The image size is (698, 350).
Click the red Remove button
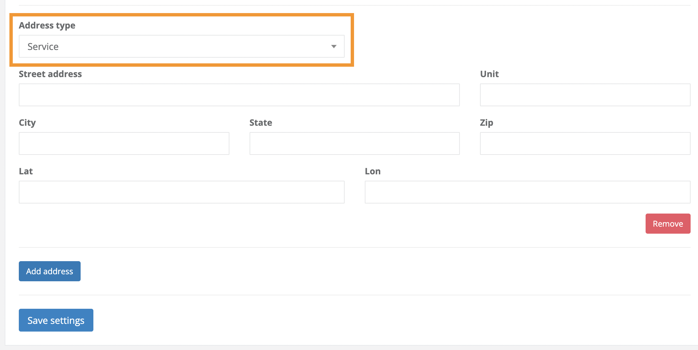[x=668, y=224]
